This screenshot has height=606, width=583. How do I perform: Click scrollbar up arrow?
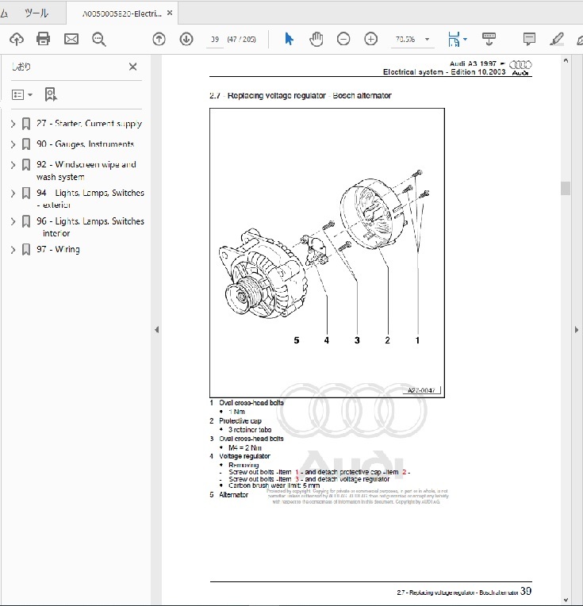[x=566, y=60]
